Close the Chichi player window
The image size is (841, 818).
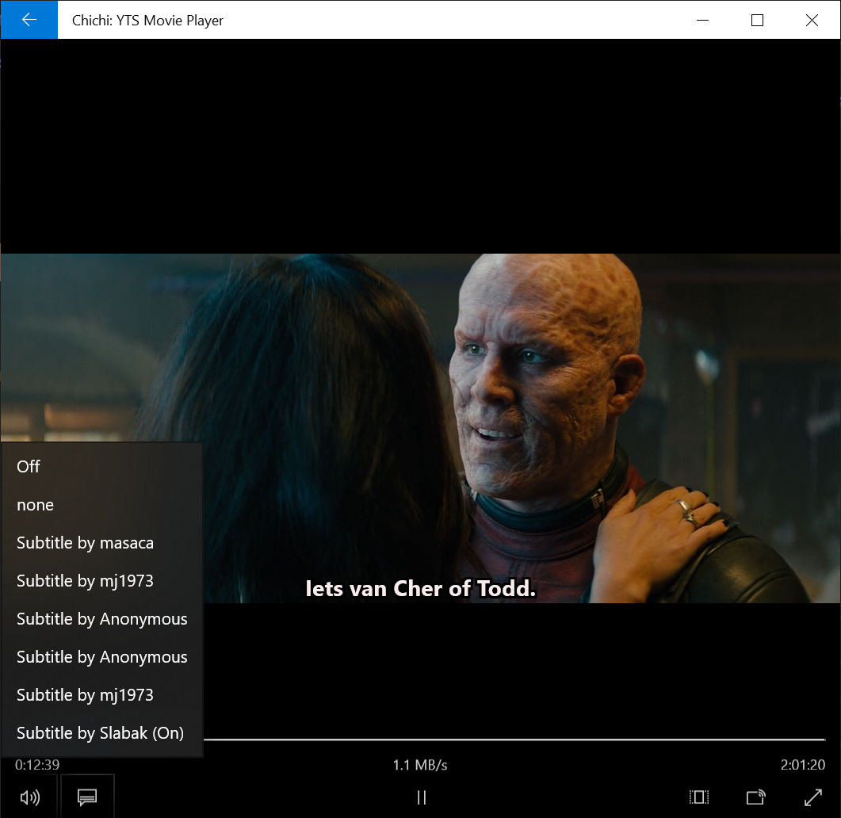(812, 20)
